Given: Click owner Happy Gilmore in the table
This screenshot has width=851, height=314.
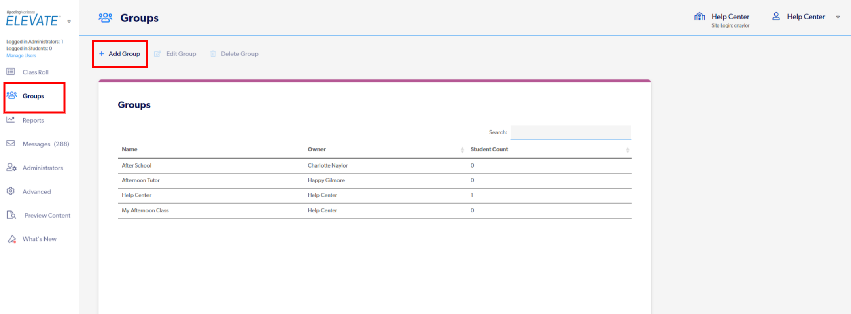Looking at the screenshot, I should (x=326, y=180).
